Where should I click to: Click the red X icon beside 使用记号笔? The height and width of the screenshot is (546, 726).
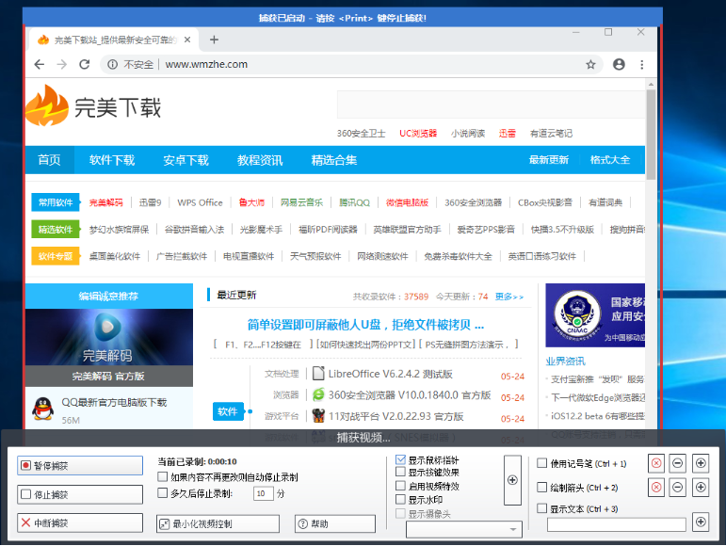656,463
